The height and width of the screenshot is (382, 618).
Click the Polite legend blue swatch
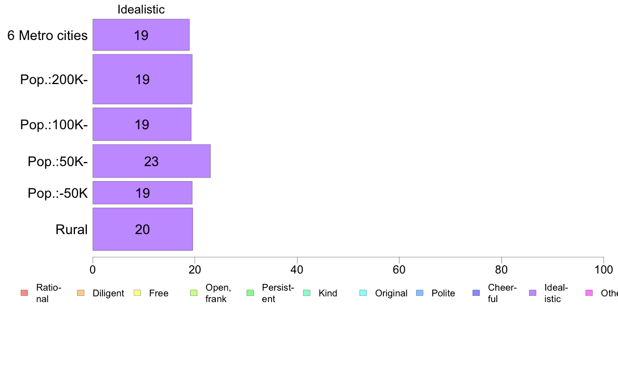click(x=420, y=293)
